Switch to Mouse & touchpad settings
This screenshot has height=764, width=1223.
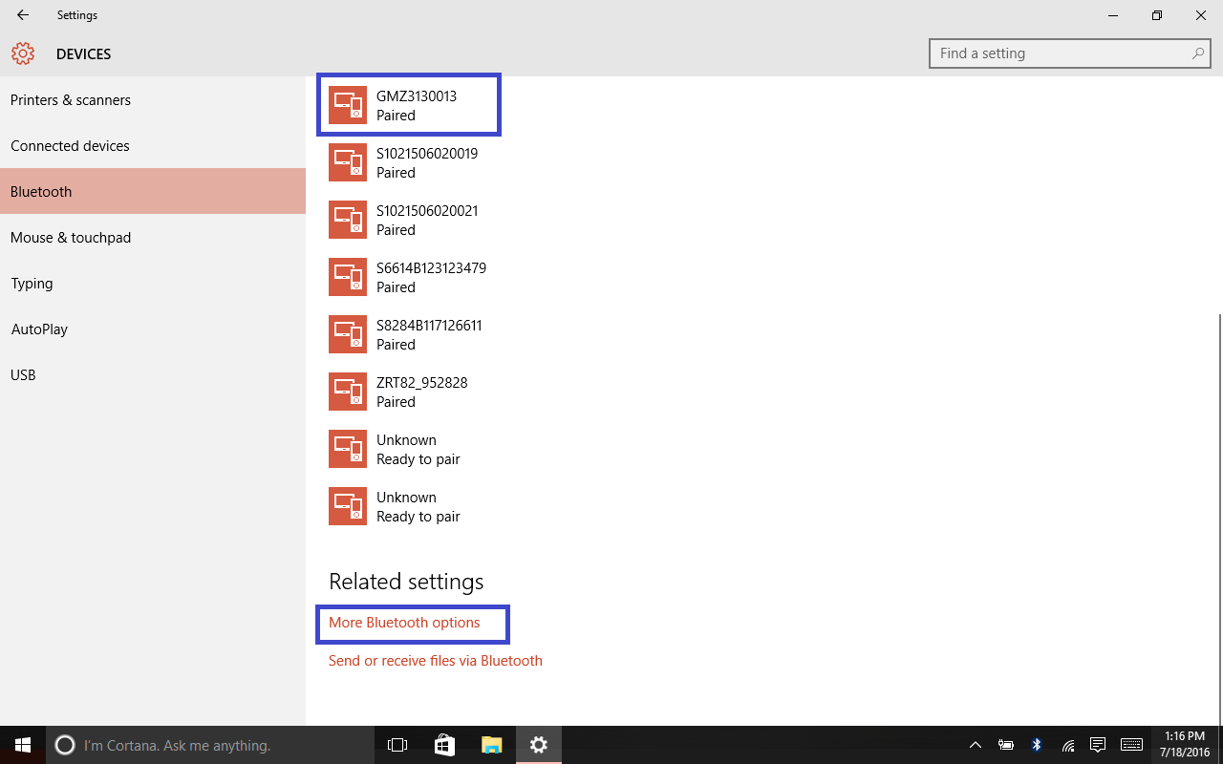pos(71,238)
